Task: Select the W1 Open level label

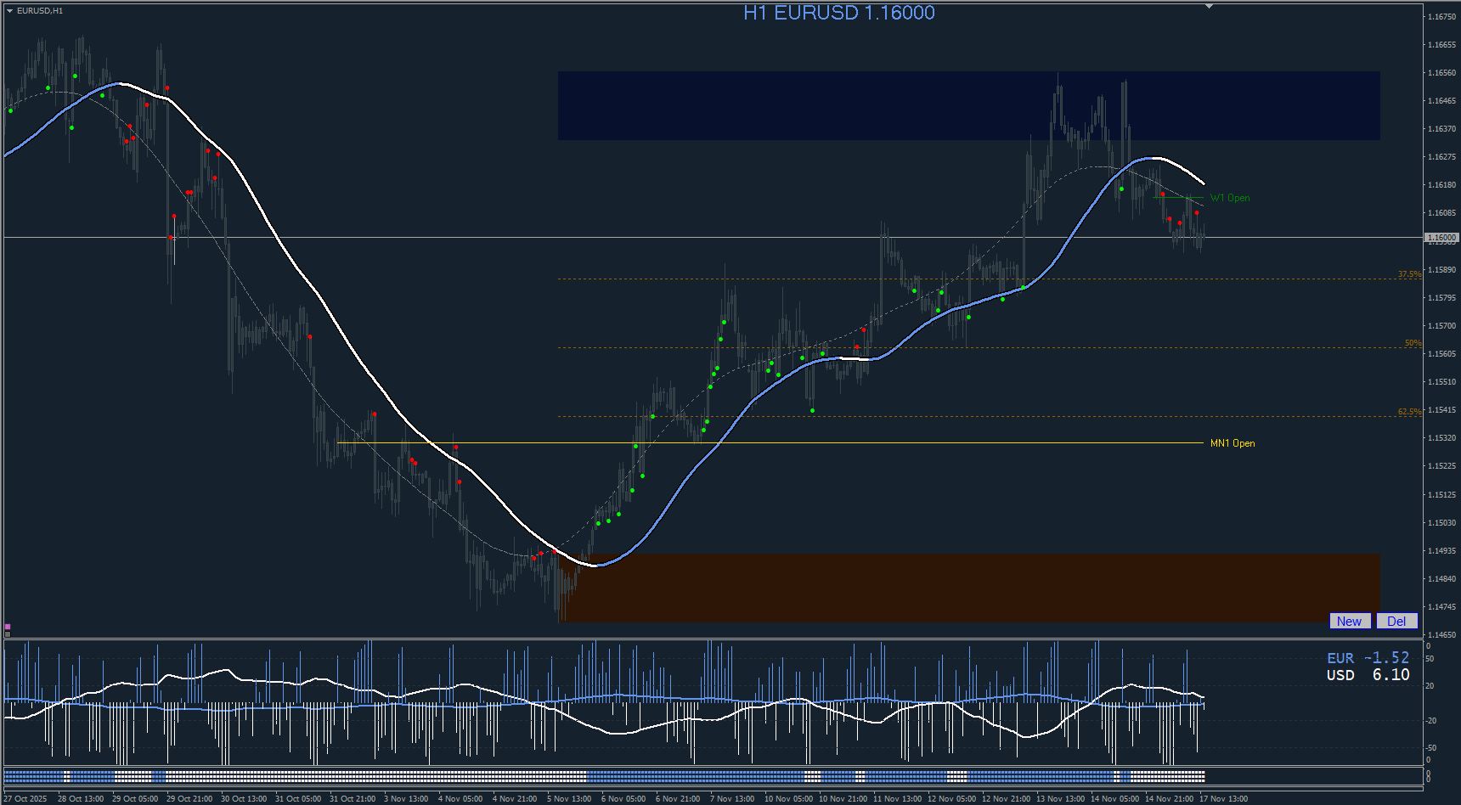Action: click(x=1230, y=198)
